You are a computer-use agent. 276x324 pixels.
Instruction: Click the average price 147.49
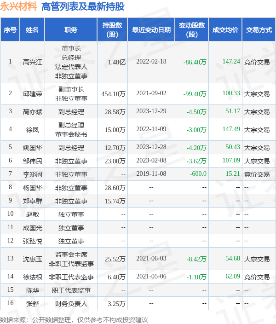[231, 129]
